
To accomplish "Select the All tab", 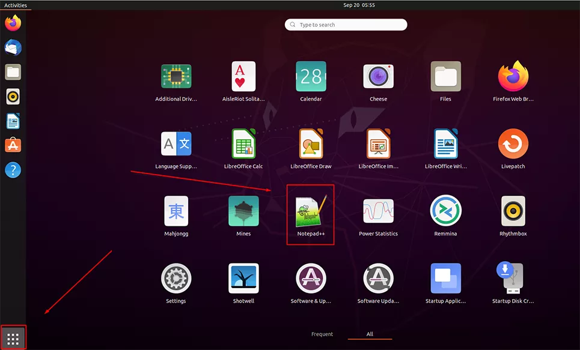I will coord(370,334).
